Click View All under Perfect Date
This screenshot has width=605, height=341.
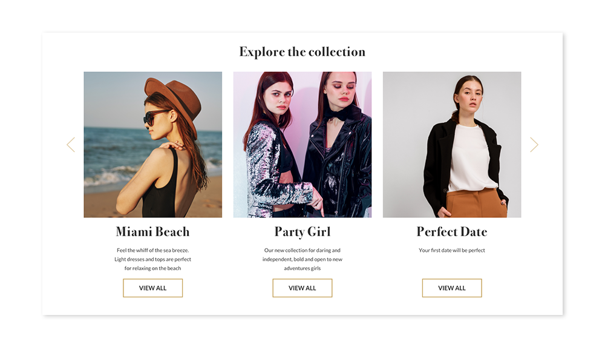tap(452, 288)
